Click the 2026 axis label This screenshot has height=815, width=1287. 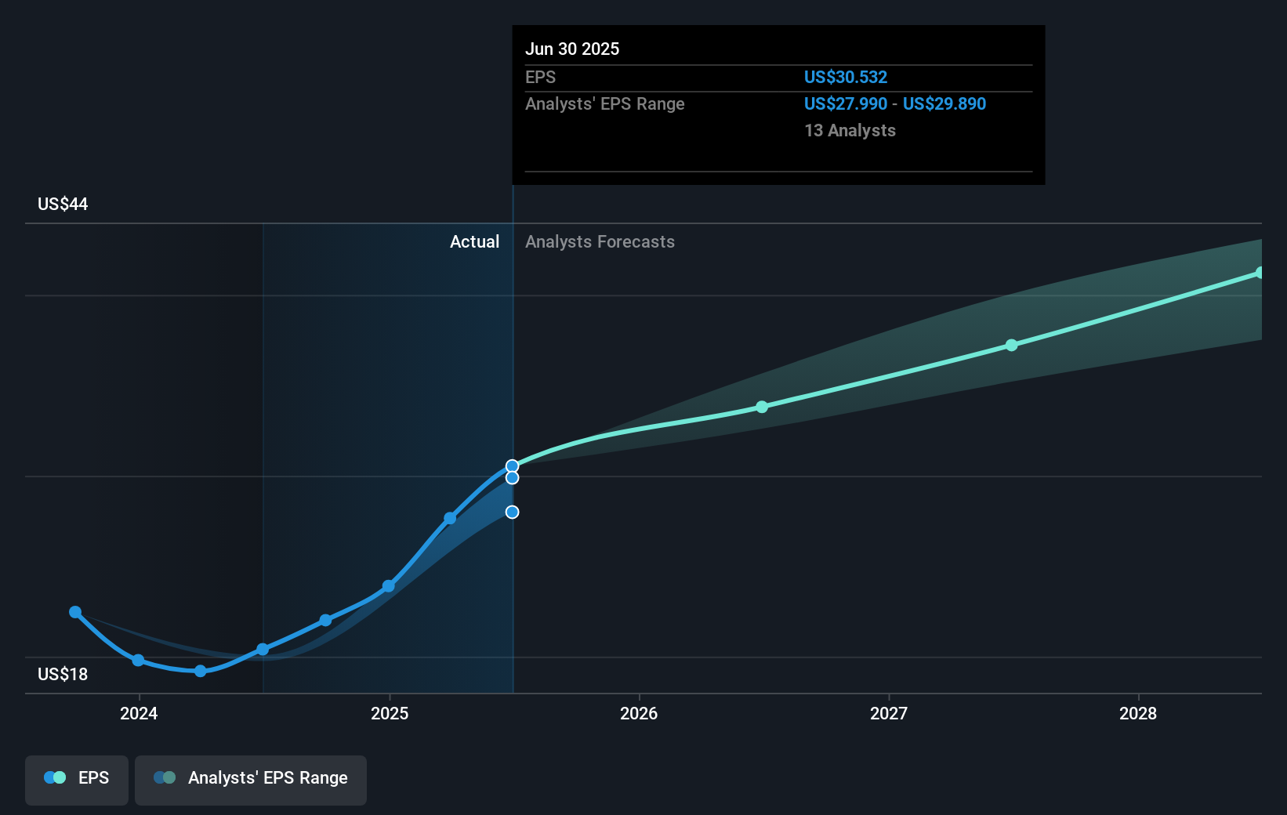tap(639, 713)
